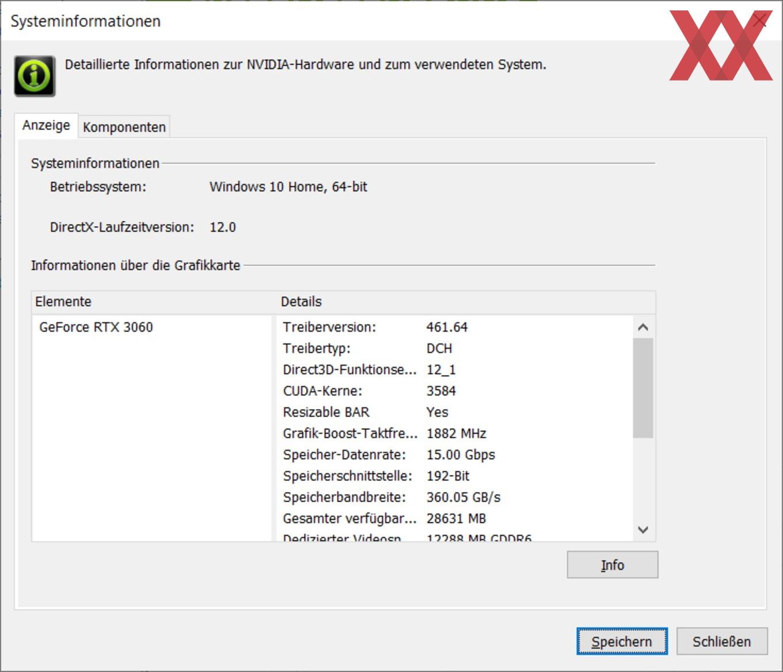Select the Speicher-Datenrate 15.00 Gbps row
This screenshot has width=783, height=672.
pyautogui.click(x=455, y=455)
